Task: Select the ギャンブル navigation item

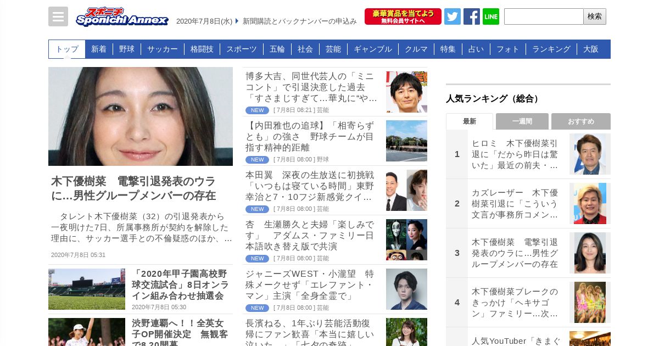Action: pos(373,49)
